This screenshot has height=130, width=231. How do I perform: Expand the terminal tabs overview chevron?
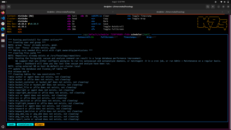[x=228, y=12]
